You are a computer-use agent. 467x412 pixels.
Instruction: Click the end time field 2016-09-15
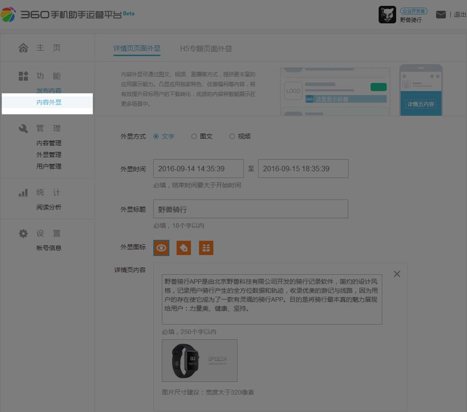pos(303,168)
